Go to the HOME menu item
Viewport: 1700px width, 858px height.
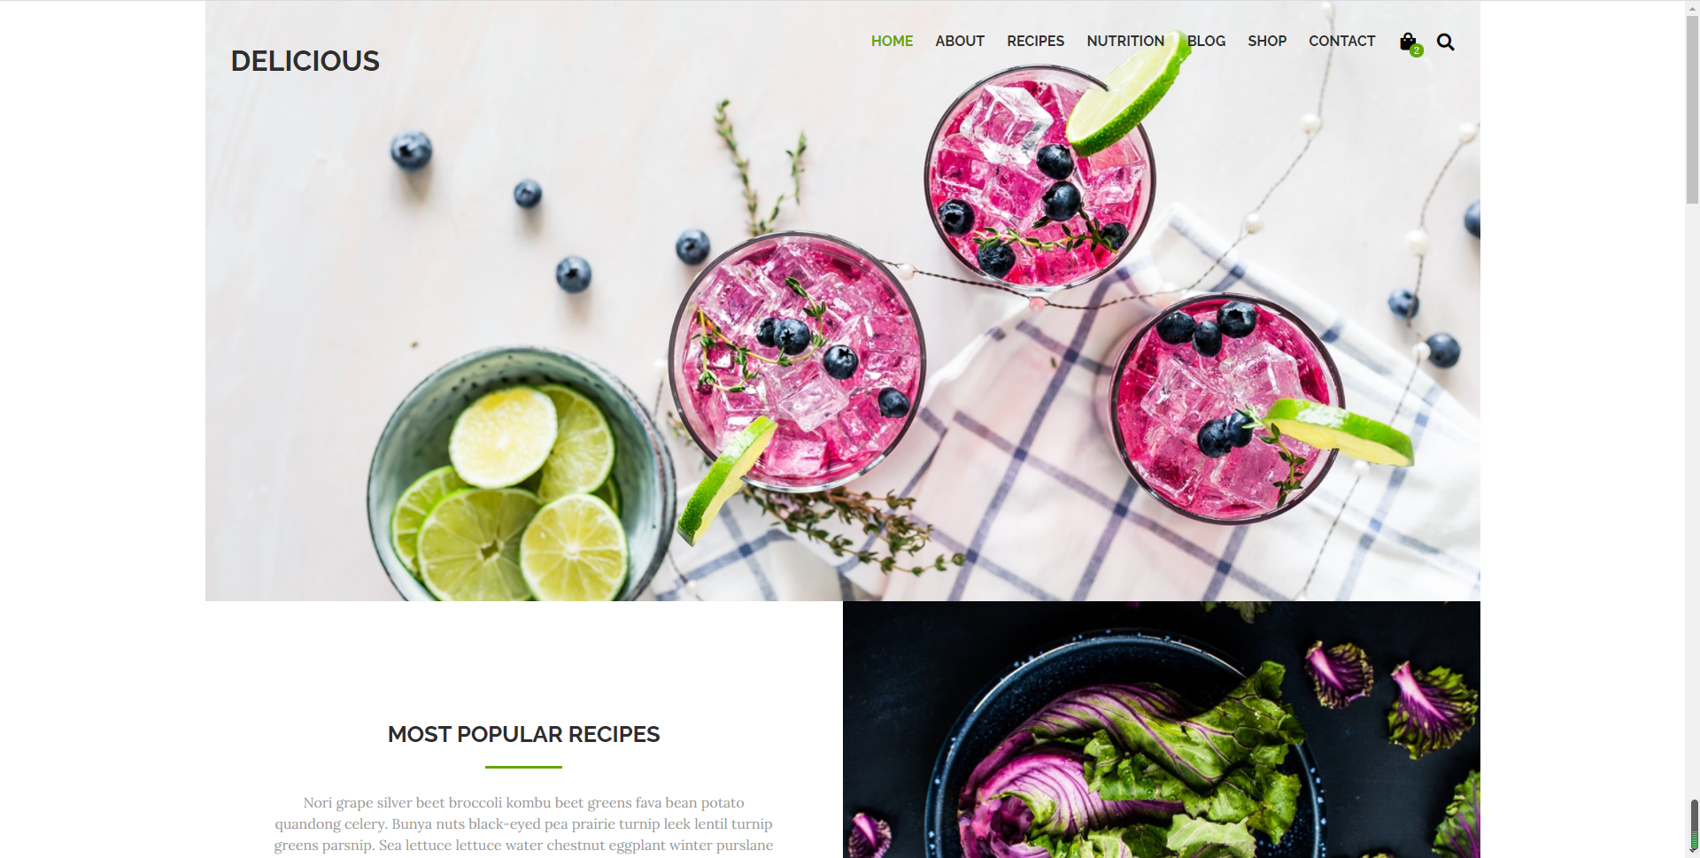(892, 41)
